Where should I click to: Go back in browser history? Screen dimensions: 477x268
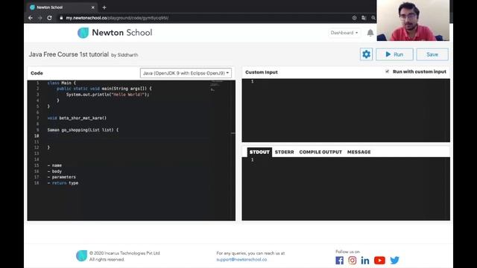tap(31, 18)
